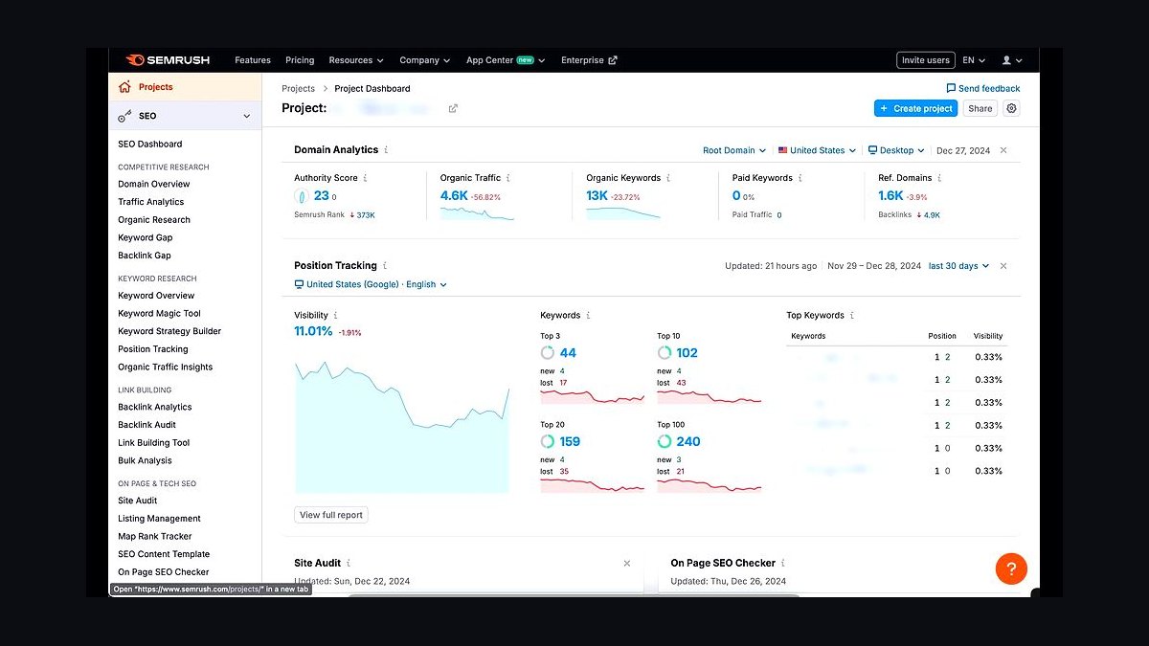This screenshot has width=1149, height=646.
Task: Select Domain Overview in sidebar
Action: coord(154,184)
